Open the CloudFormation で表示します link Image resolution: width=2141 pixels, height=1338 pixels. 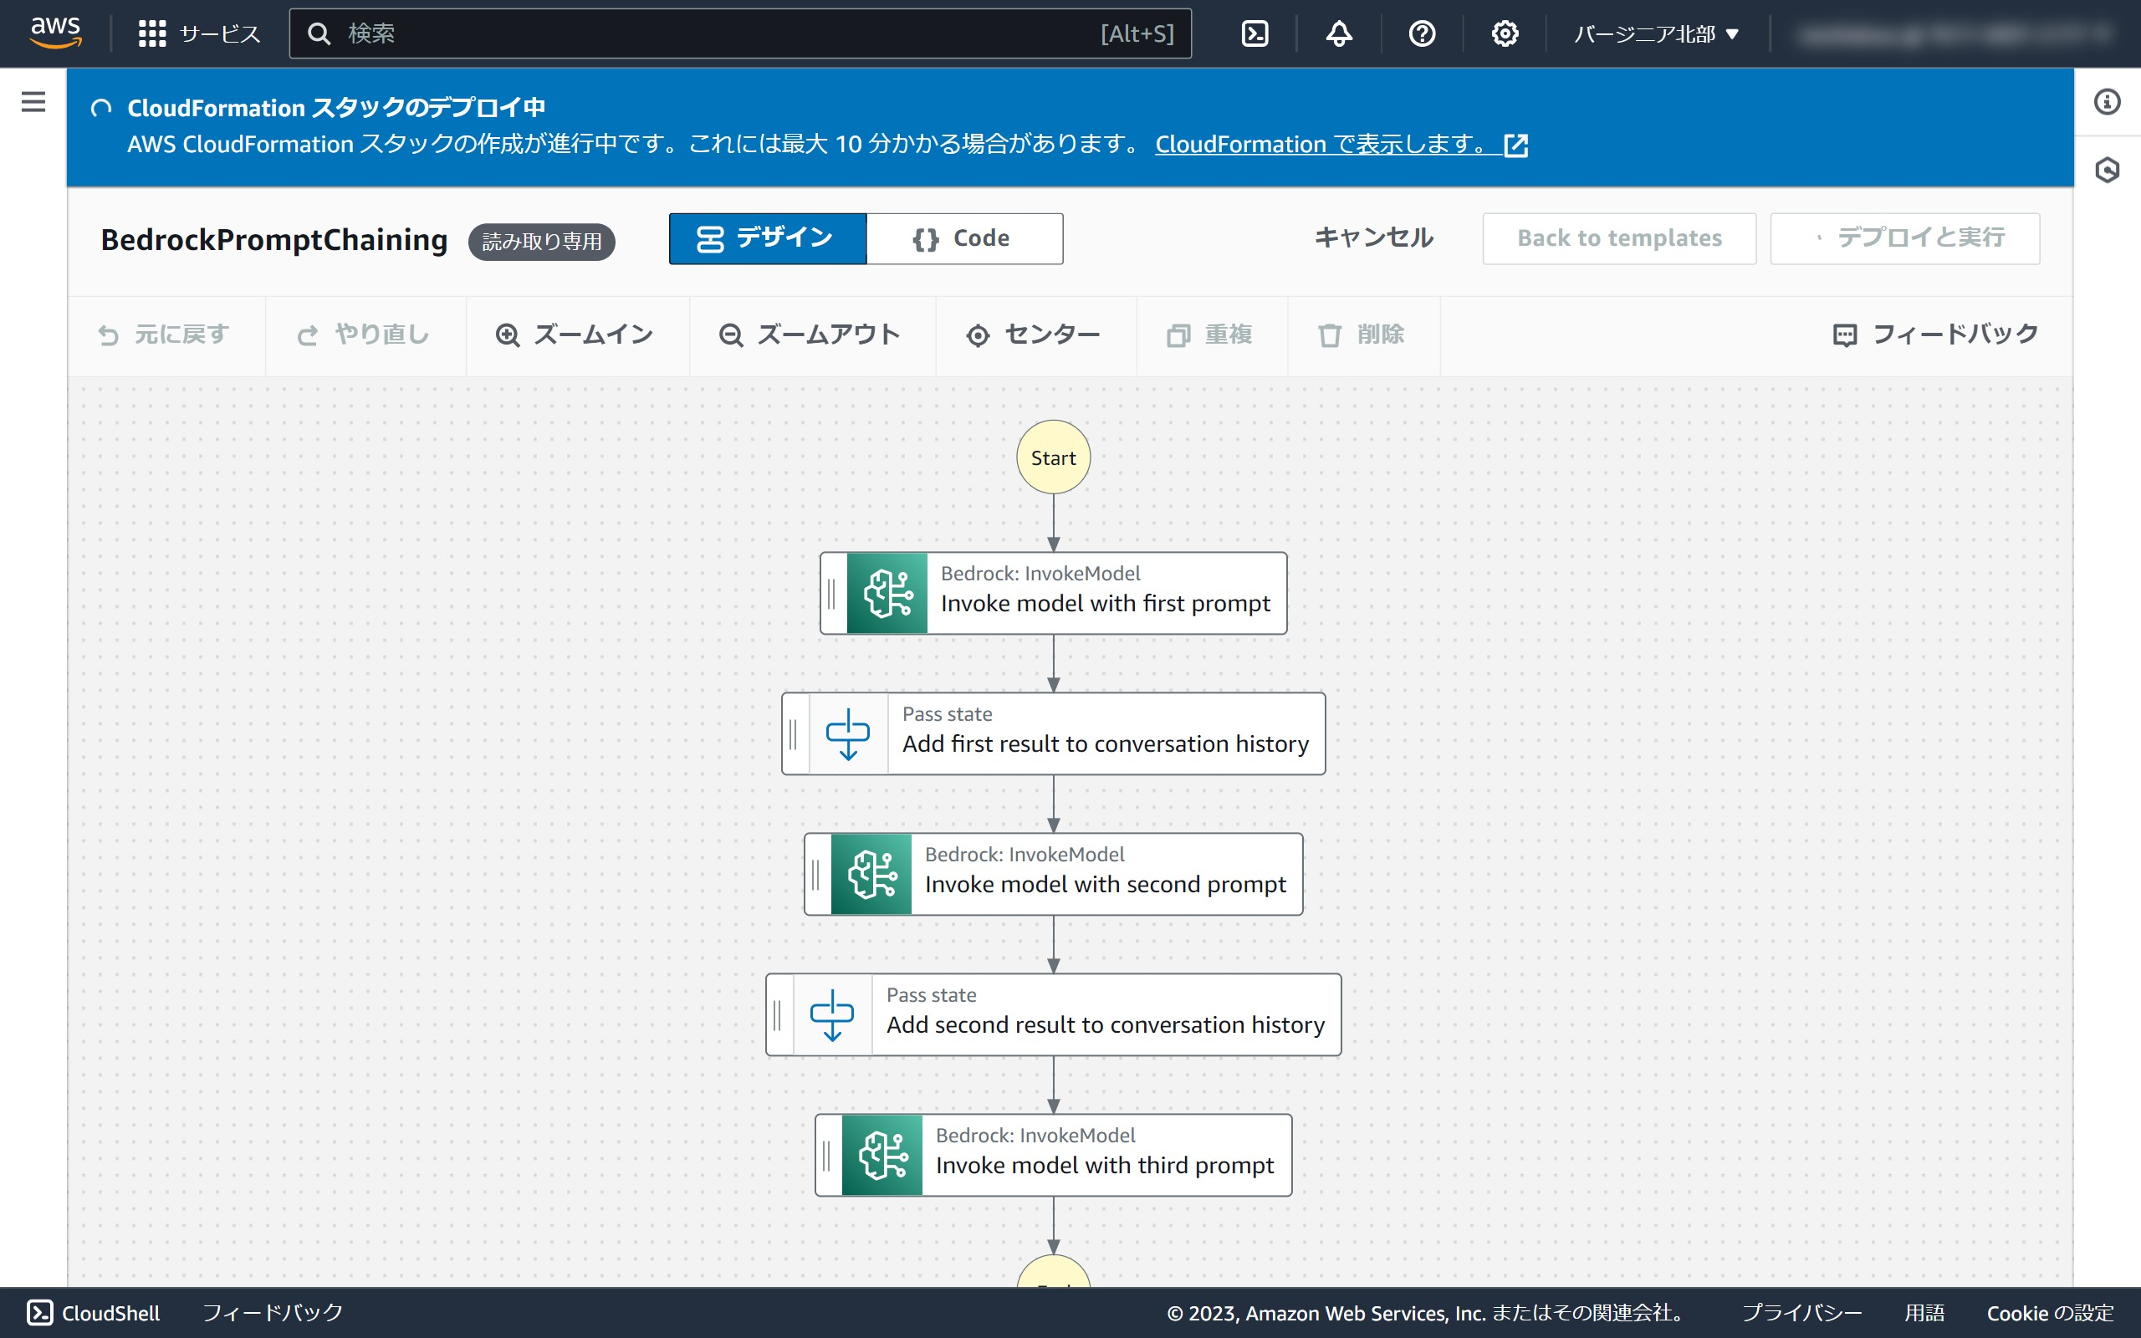(x=1340, y=144)
